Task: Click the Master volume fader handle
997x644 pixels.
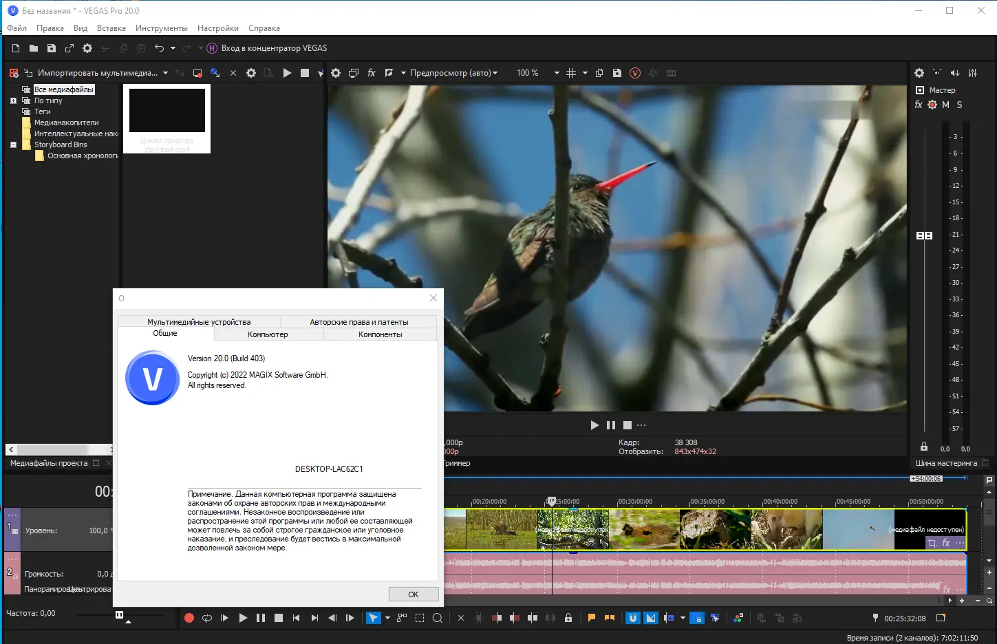Action: pos(924,235)
